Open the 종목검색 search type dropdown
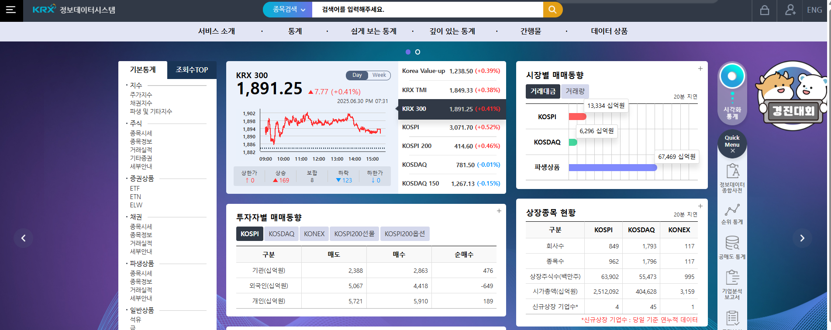 coord(288,9)
